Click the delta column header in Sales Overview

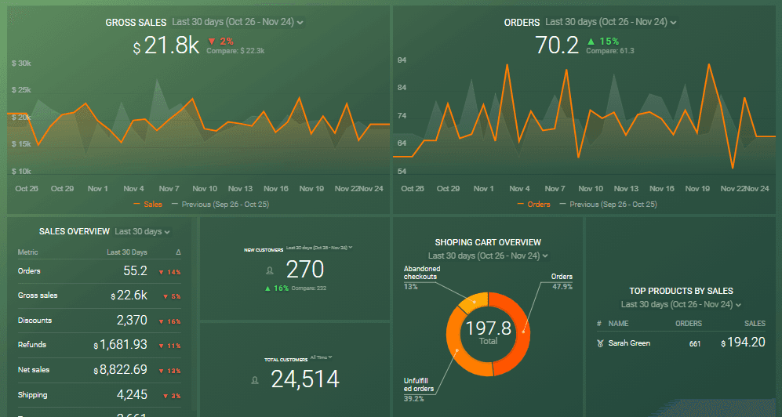[x=176, y=252]
